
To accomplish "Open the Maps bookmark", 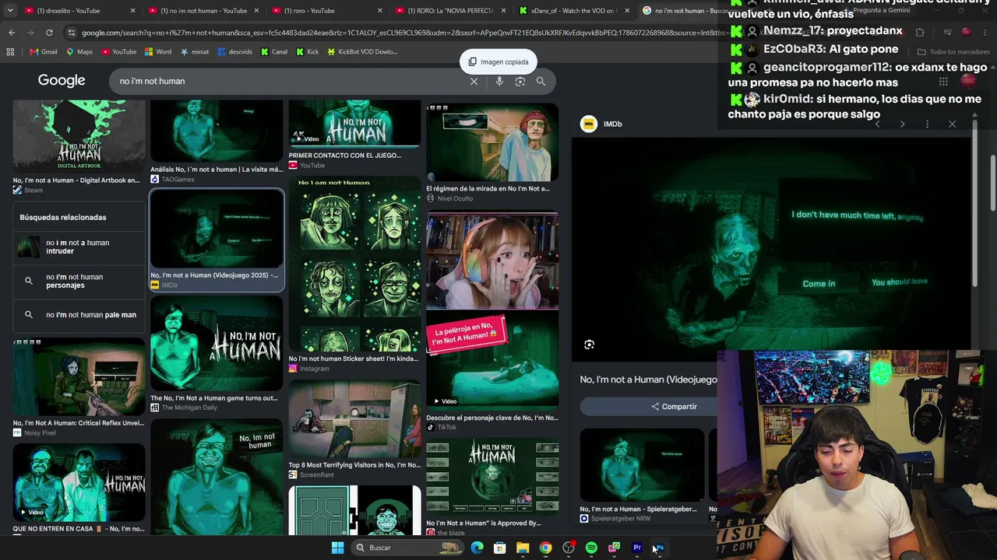I will 79,52.
